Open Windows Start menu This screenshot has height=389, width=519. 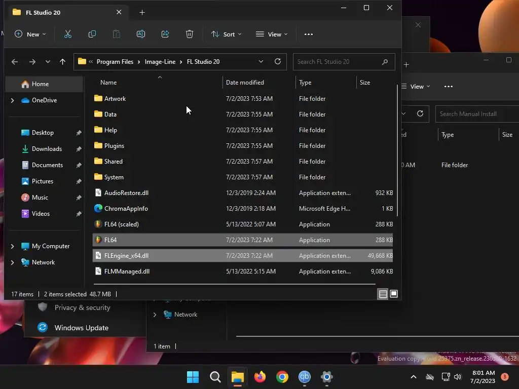(193, 377)
